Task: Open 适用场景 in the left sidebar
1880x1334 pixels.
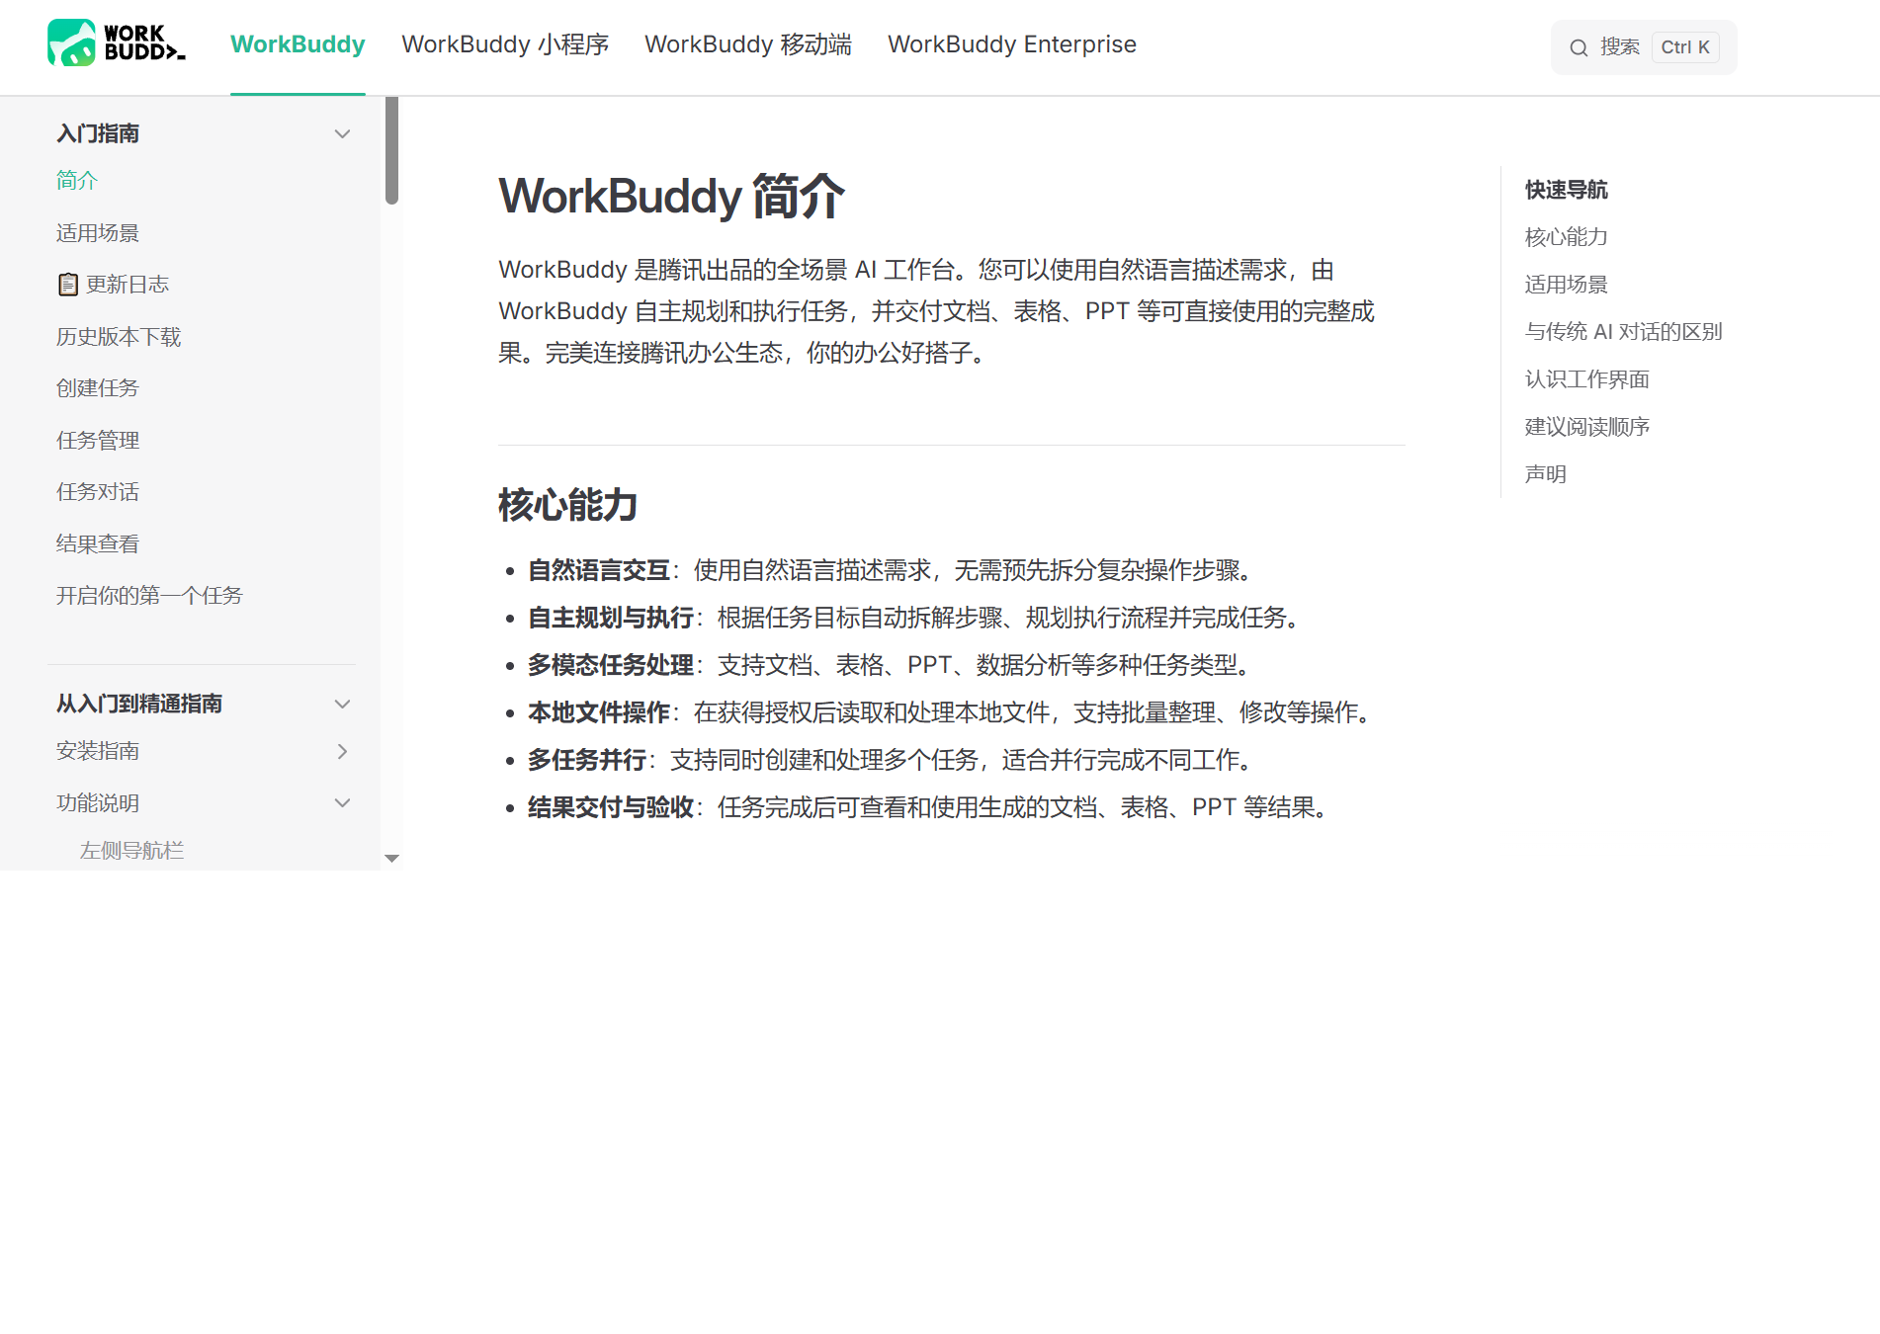Action: coord(98,233)
